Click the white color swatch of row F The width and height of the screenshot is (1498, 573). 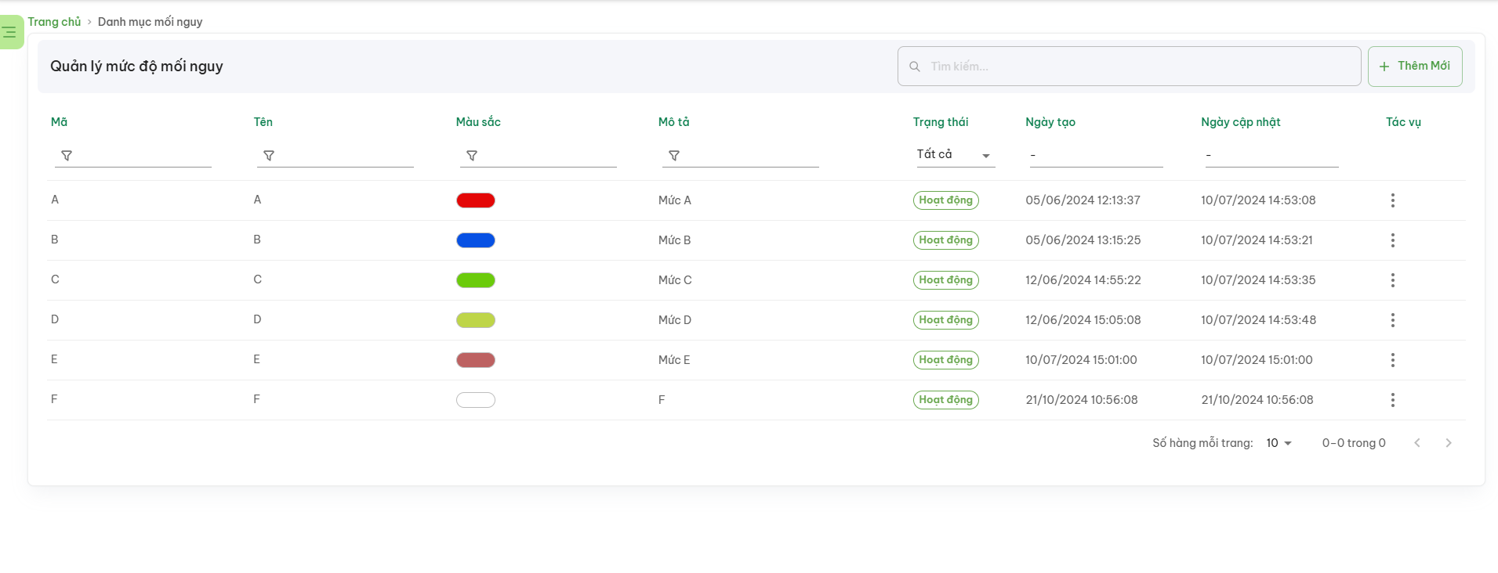(476, 400)
